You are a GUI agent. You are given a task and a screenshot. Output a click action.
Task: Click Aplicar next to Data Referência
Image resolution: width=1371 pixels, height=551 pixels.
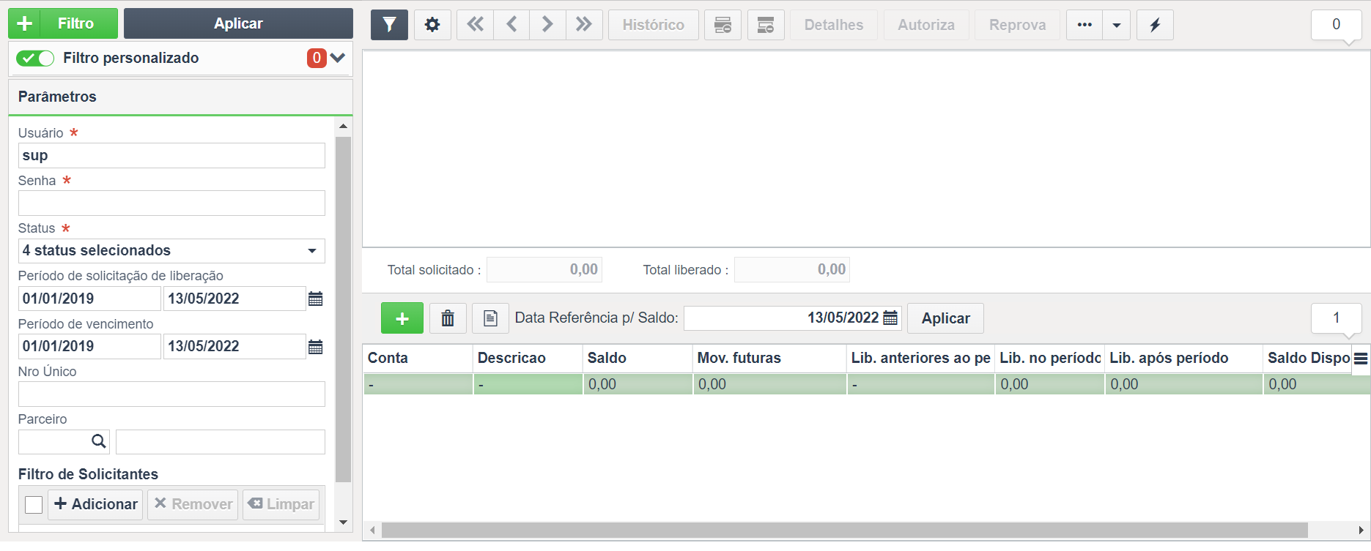tap(945, 318)
